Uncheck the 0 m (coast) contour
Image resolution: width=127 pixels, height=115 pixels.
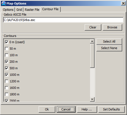[x=6, y=42]
